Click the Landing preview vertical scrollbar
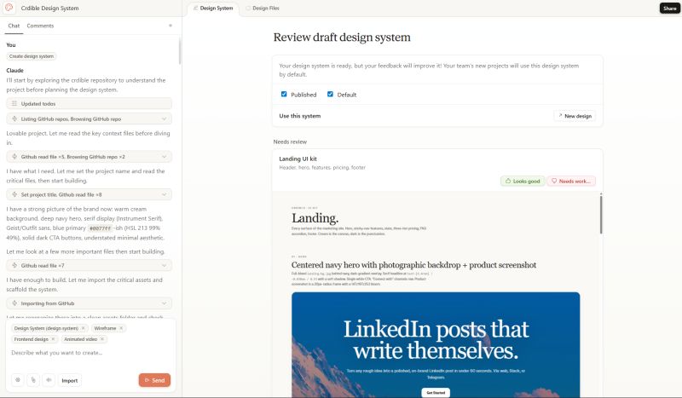This screenshot has height=398, width=682. 601,214
